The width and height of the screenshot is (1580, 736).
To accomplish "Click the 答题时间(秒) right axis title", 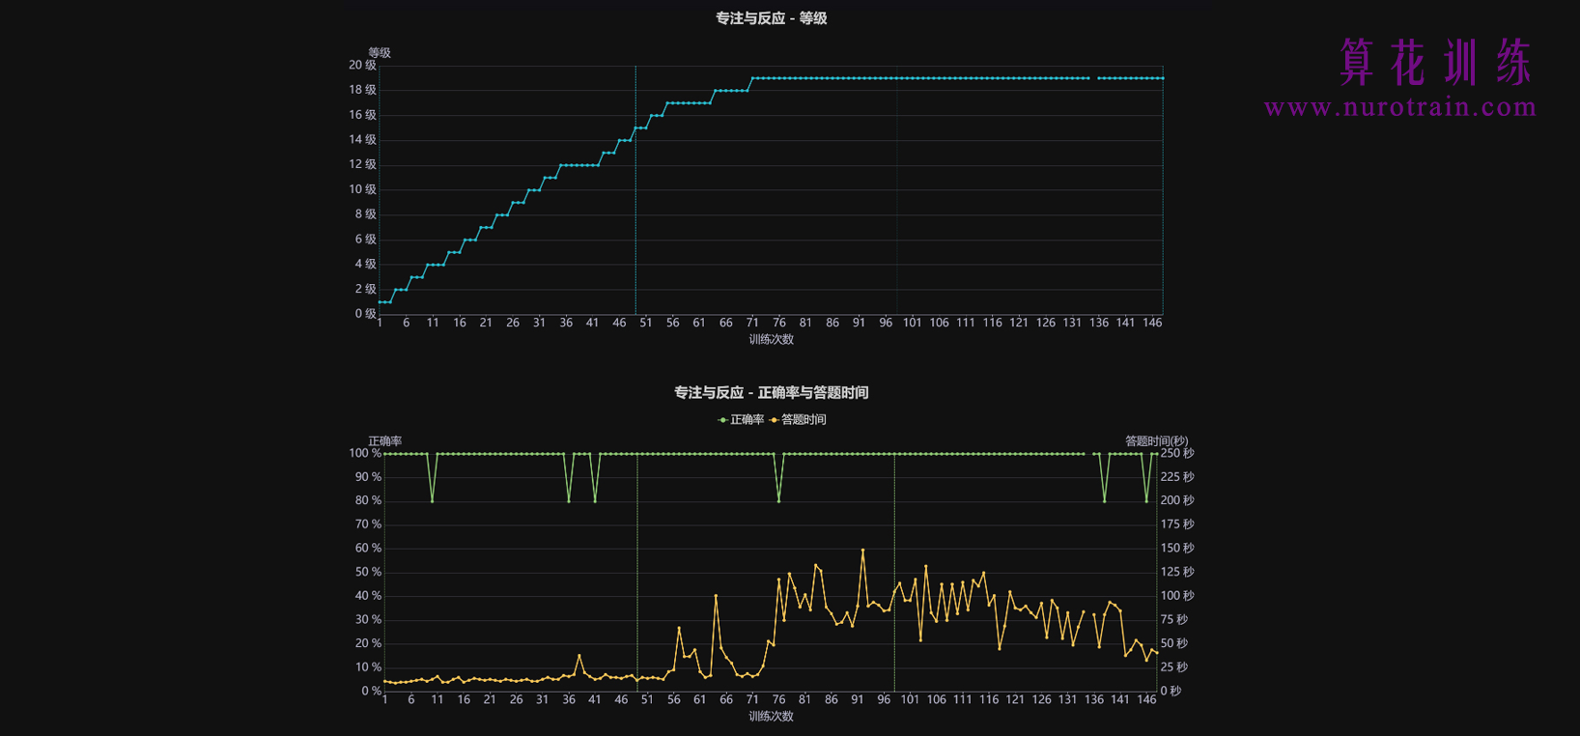I will pos(1156,441).
